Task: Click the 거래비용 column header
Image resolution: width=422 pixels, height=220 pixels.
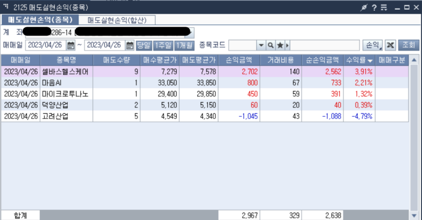Action: 281,60
